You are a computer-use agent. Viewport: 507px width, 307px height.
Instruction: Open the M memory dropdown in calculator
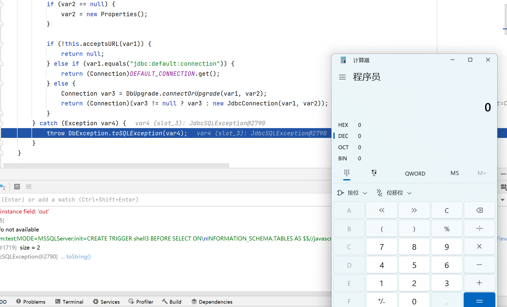pyautogui.click(x=482, y=173)
